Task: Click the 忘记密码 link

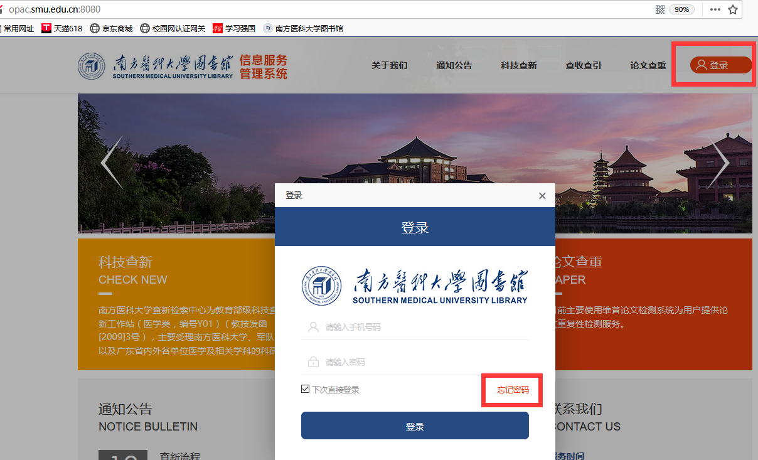Action: [x=513, y=390]
